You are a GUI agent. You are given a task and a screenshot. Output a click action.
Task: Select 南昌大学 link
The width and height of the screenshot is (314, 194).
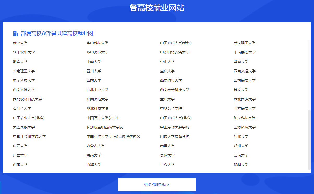click(167, 146)
